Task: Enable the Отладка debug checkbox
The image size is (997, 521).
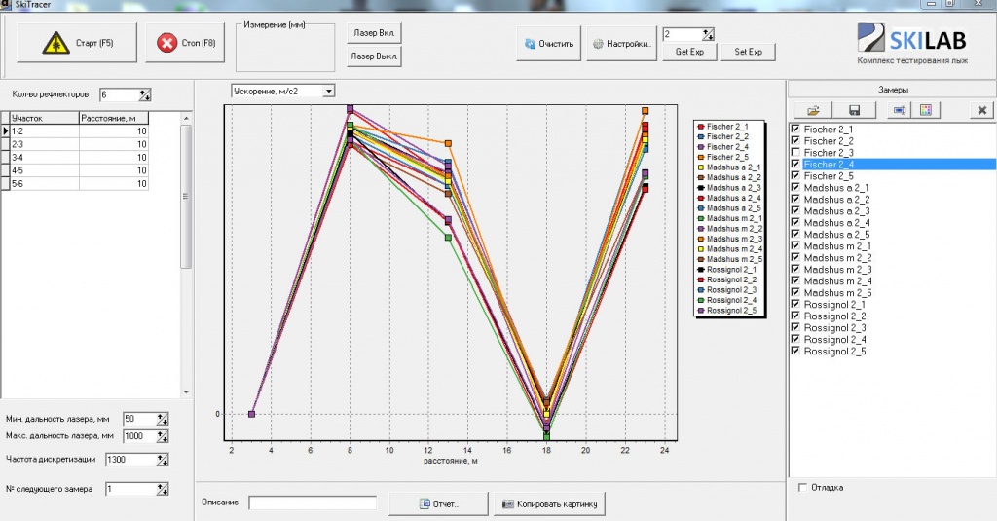Action: coord(802,487)
